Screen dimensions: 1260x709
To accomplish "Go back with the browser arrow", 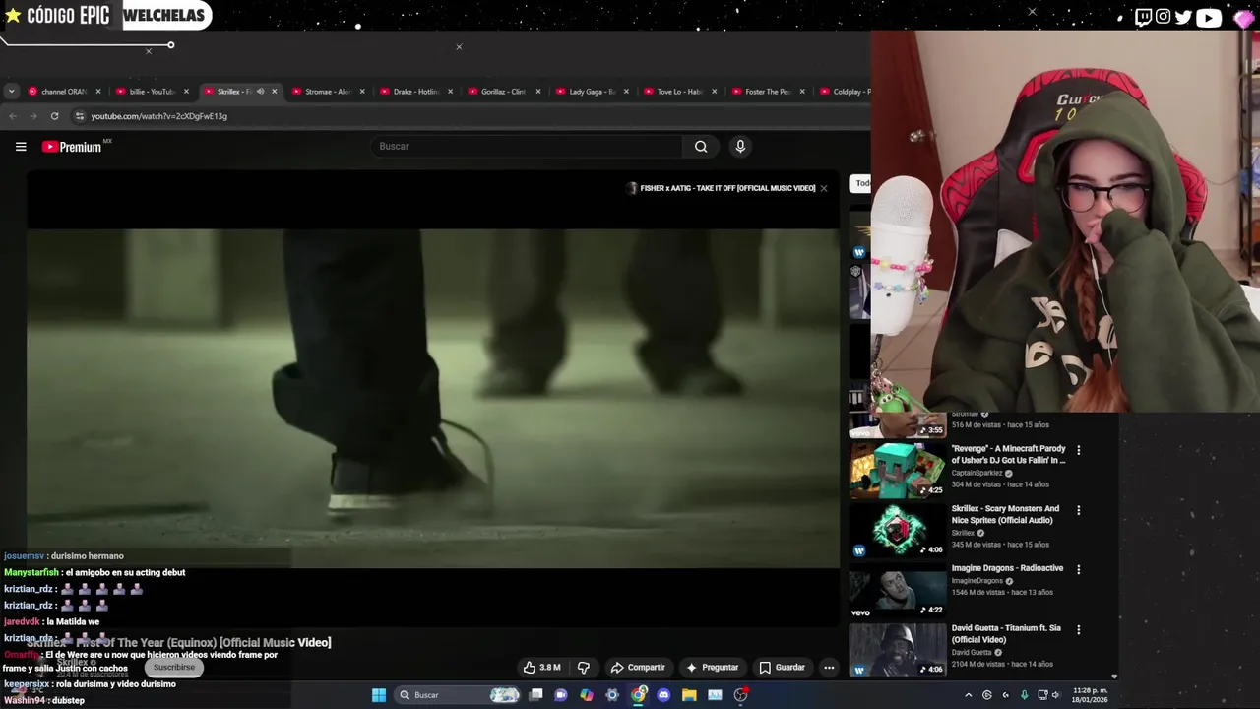I will [13, 116].
